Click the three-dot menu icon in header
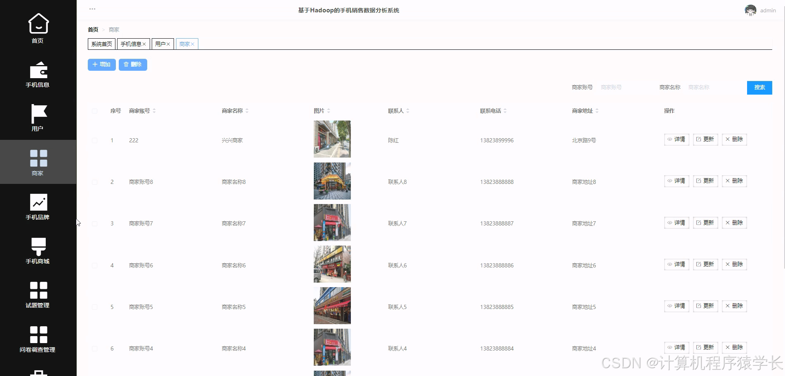 pyautogui.click(x=92, y=9)
